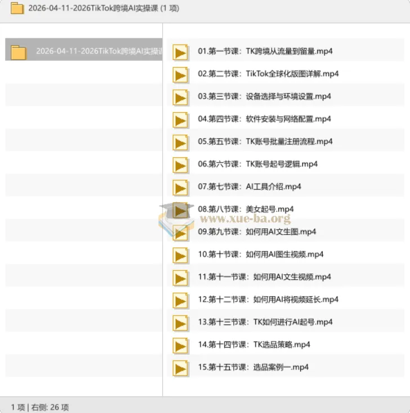Click the video icon for 05.第五节课 file
This screenshot has height=413, width=410.
point(180,143)
